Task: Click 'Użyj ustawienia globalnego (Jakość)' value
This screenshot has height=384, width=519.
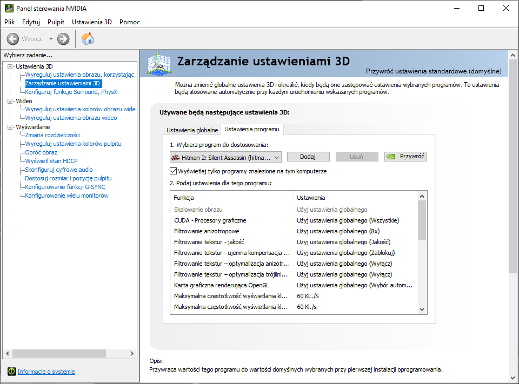Action: point(344,242)
